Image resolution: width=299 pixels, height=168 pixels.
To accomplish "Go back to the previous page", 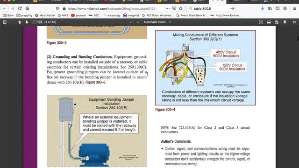I will pos(5,8).
